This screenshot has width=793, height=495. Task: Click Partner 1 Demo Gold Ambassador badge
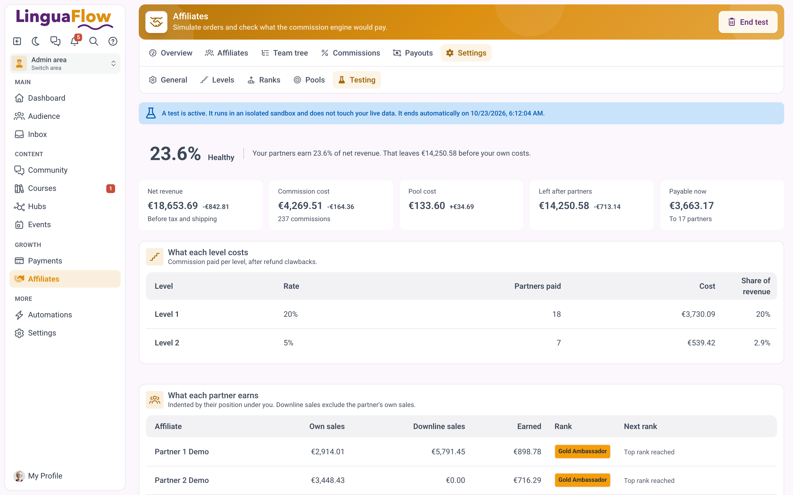pos(582,452)
